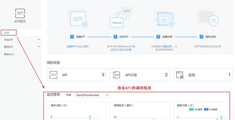Open the 调用API menu item
Image resolution: width=235 pixels, height=120 pixels.
[x=8, y=47]
